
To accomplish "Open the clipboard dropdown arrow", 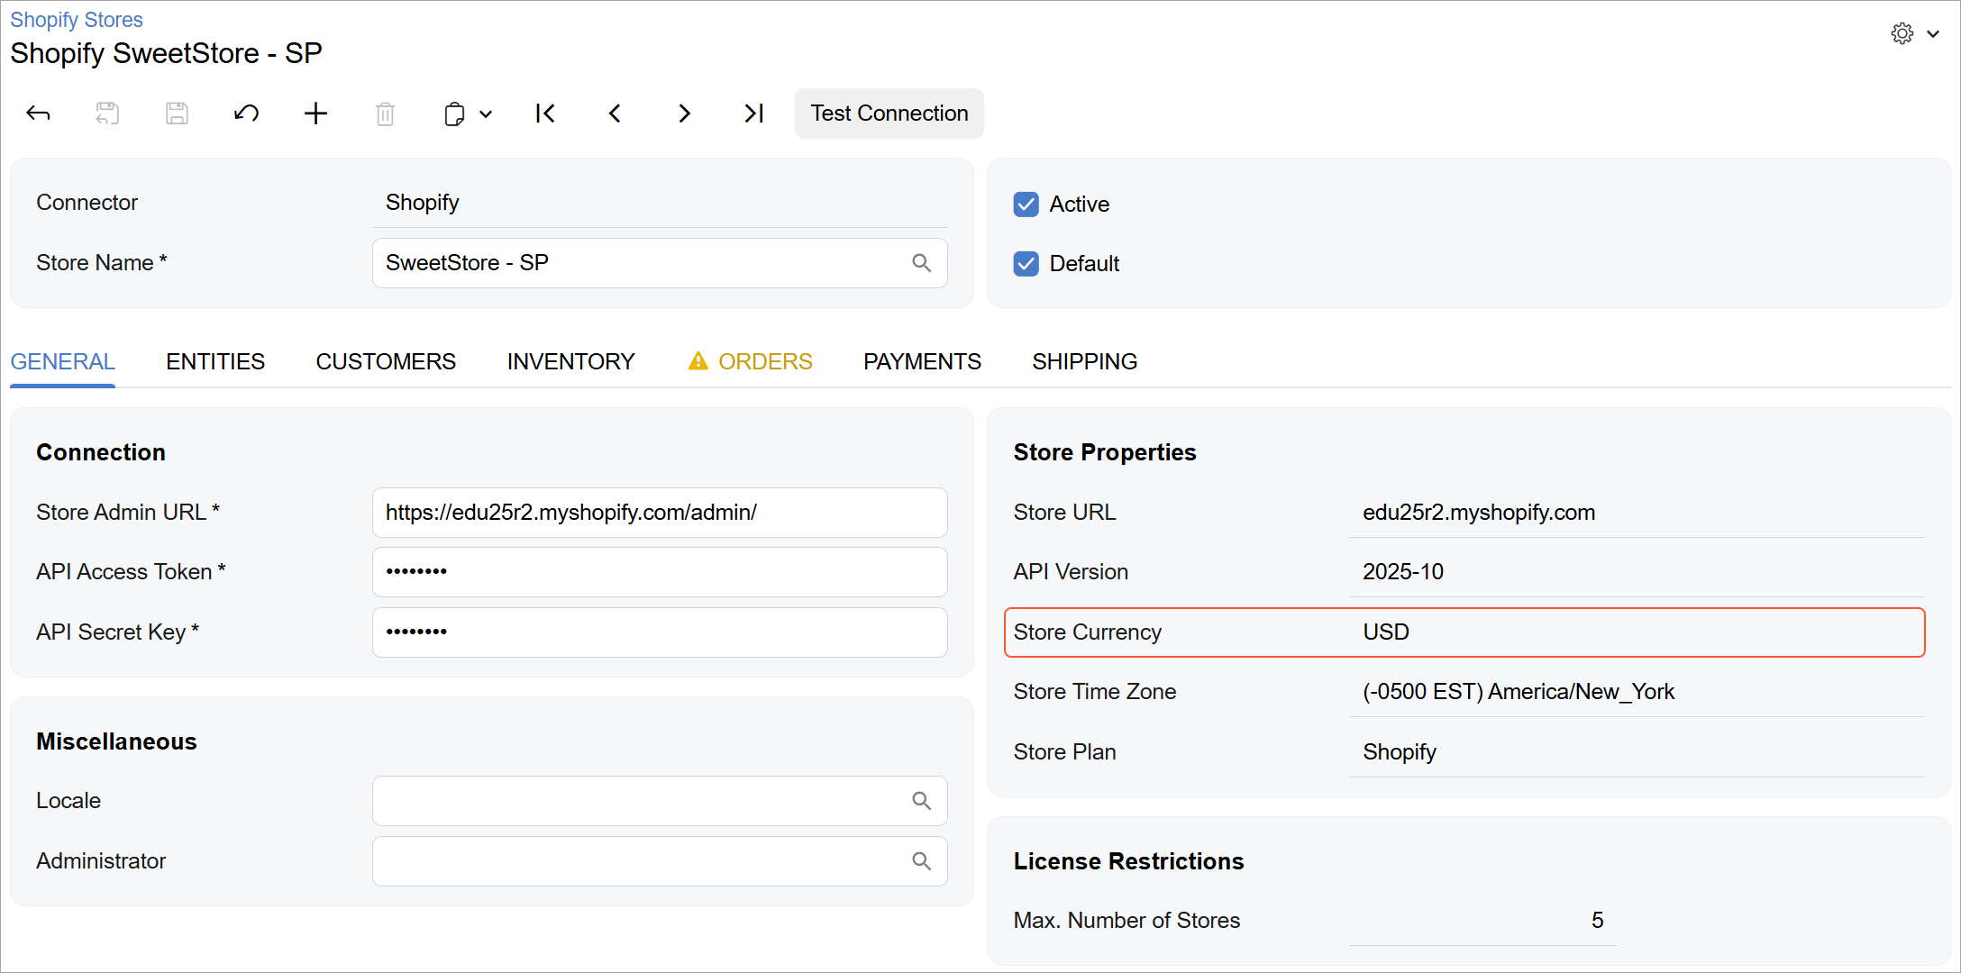I will 486,114.
